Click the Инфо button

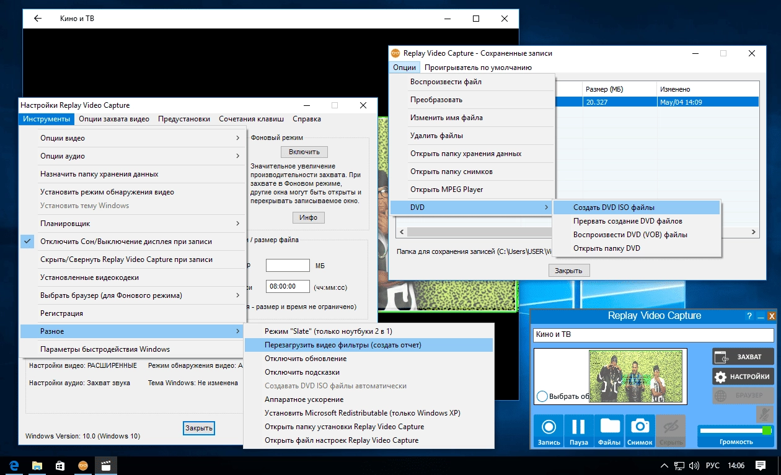(x=309, y=217)
